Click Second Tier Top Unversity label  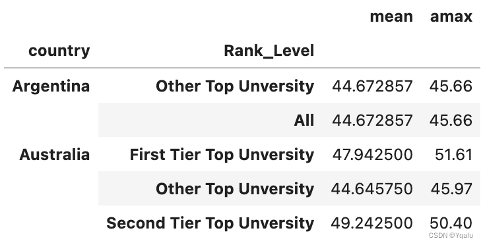coord(210,223)
